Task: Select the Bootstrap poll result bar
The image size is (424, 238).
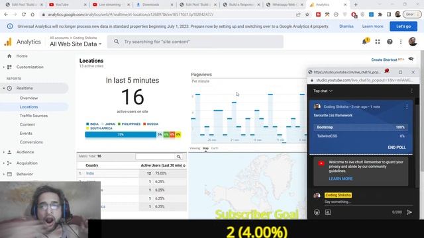Action: coord(360,127)
